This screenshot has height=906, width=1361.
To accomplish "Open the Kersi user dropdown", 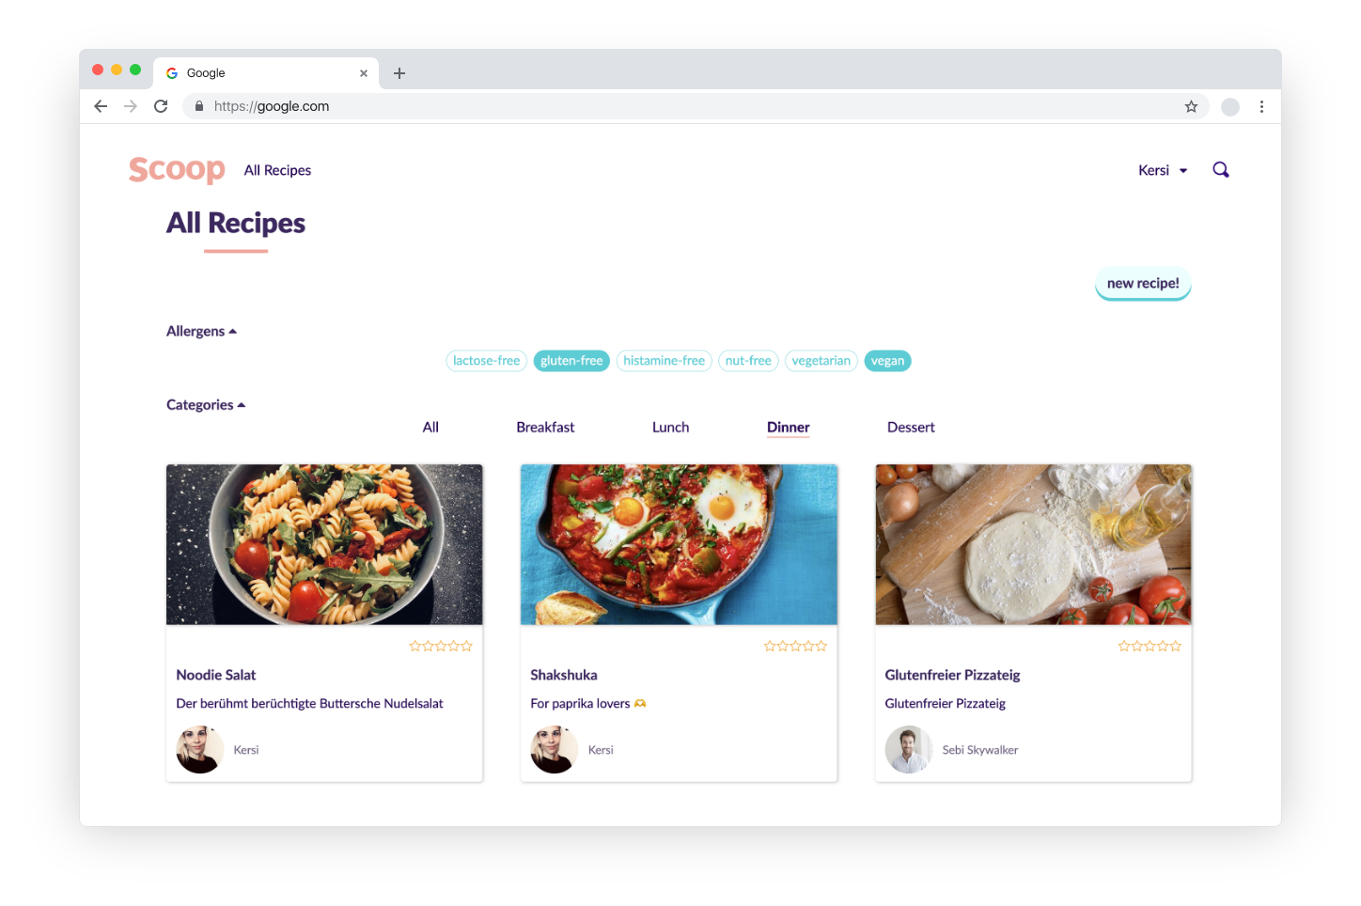I will click(1163, 170).
